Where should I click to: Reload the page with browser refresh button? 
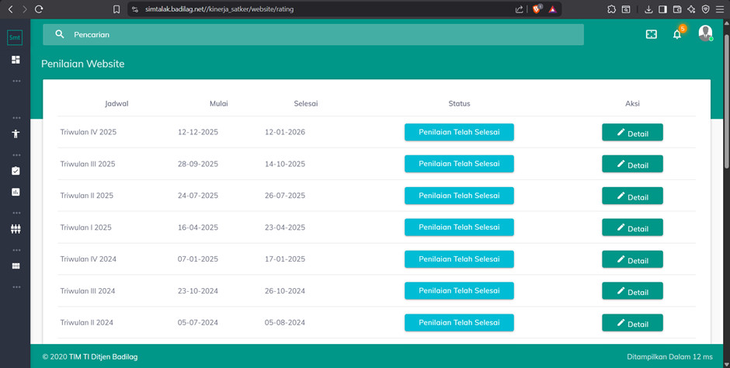(x=39, y=9)
